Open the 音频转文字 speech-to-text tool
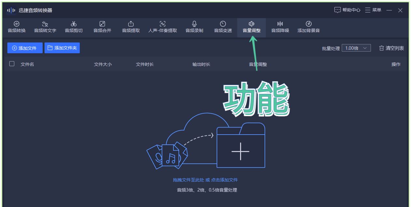Viewport: 411px width, 207px height. tap(45, 27)
